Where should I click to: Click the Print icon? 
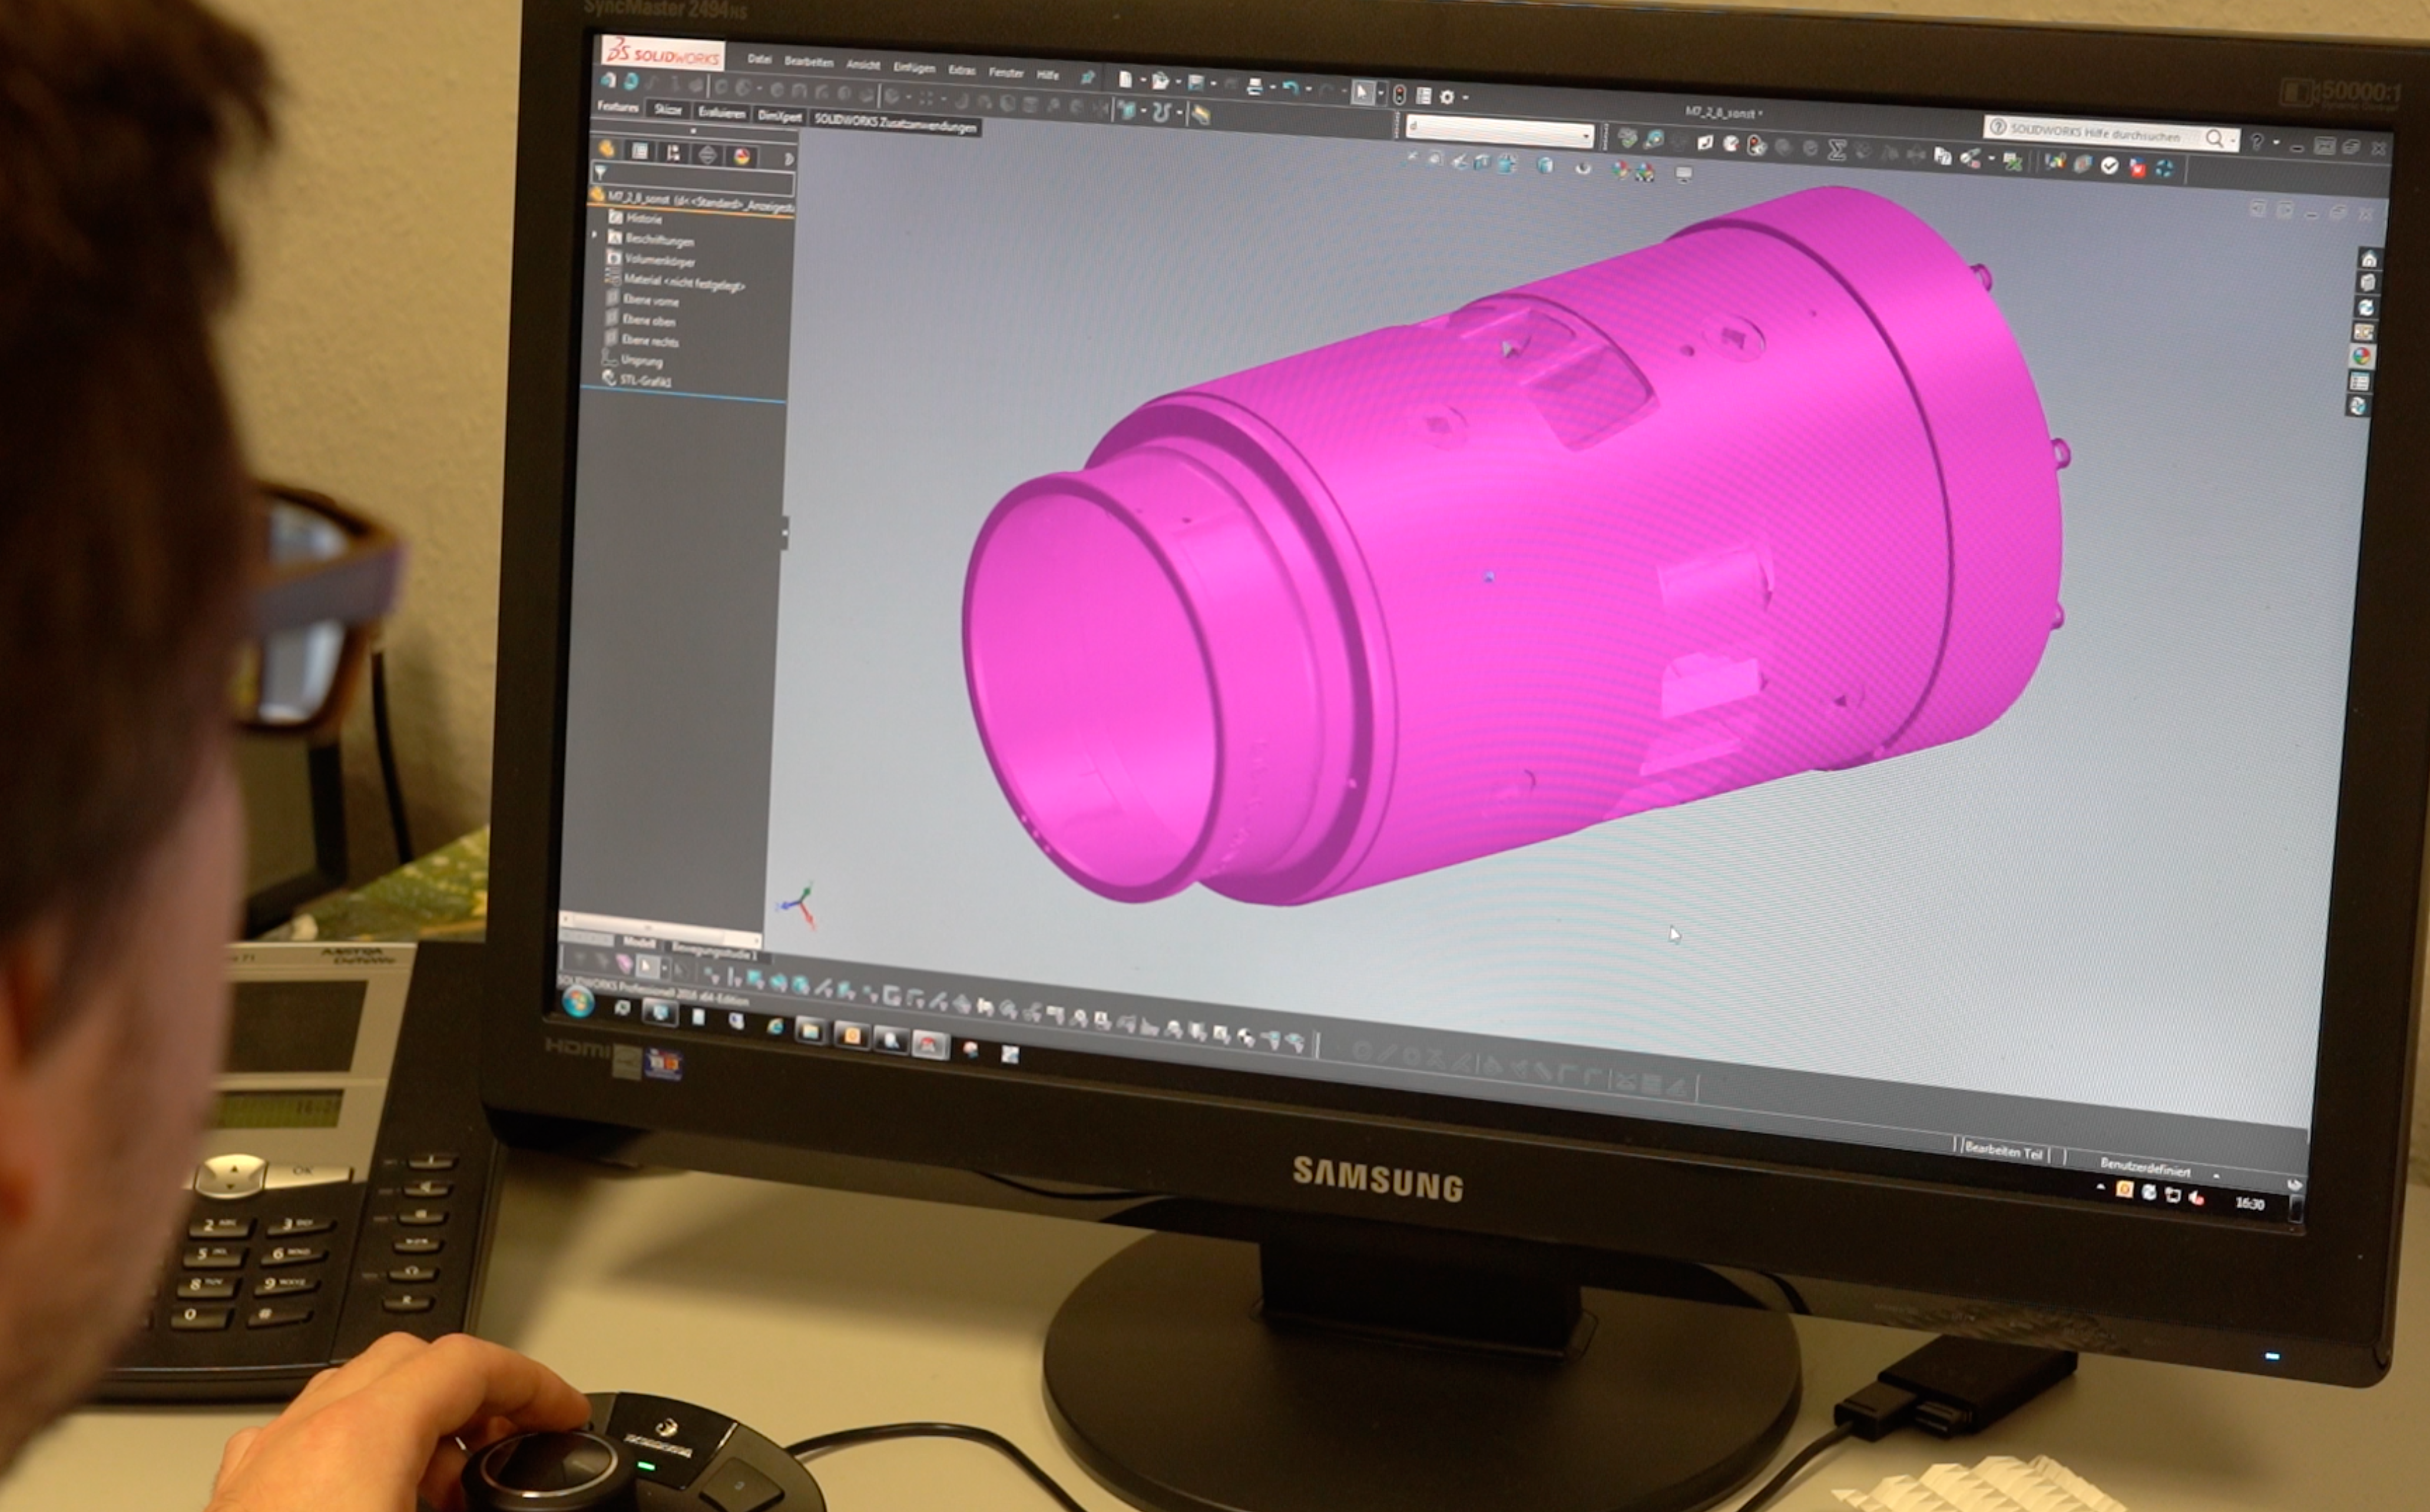pos(1254,86)
